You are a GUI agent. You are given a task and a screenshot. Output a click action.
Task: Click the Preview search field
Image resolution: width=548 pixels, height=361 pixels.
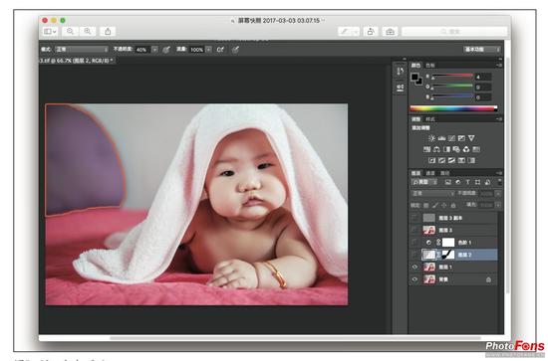(454, 32)
